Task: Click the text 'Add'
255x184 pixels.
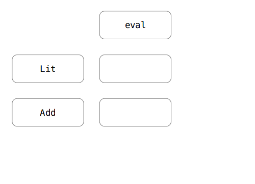Action: pyautogui.click(x=48, y=113)
